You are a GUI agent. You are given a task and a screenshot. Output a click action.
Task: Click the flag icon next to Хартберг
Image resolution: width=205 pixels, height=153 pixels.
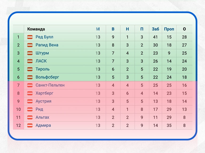[30, 93]
